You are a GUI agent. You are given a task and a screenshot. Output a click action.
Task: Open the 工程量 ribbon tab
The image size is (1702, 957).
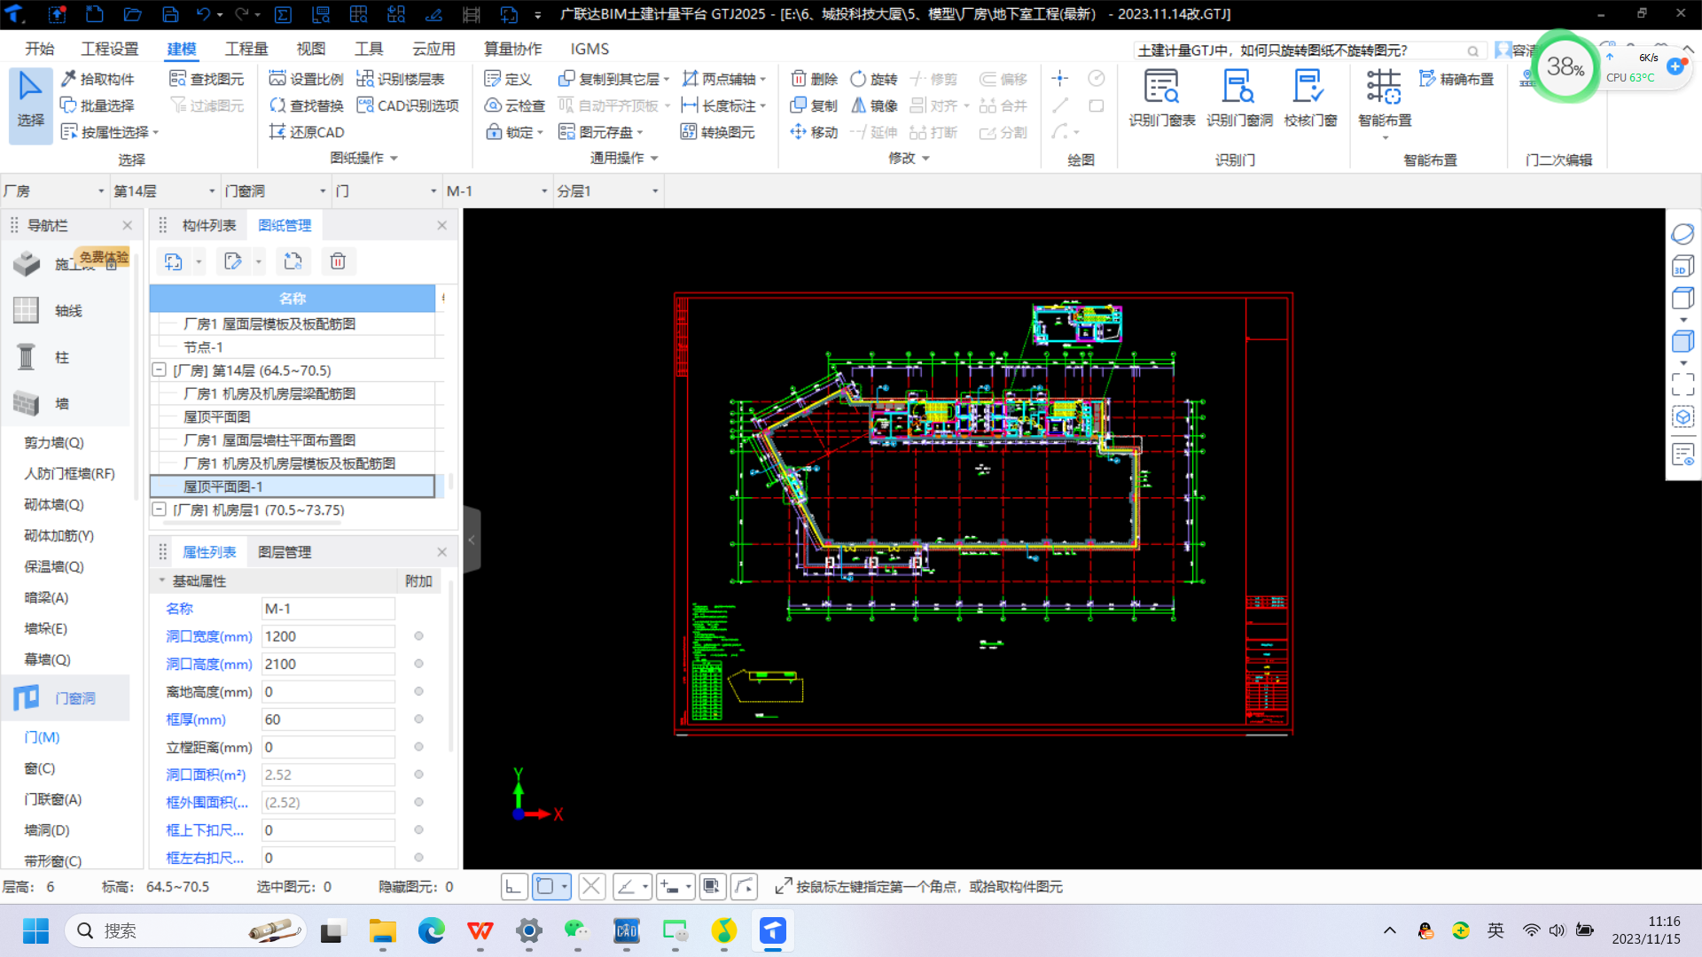(x=246, y=49)
